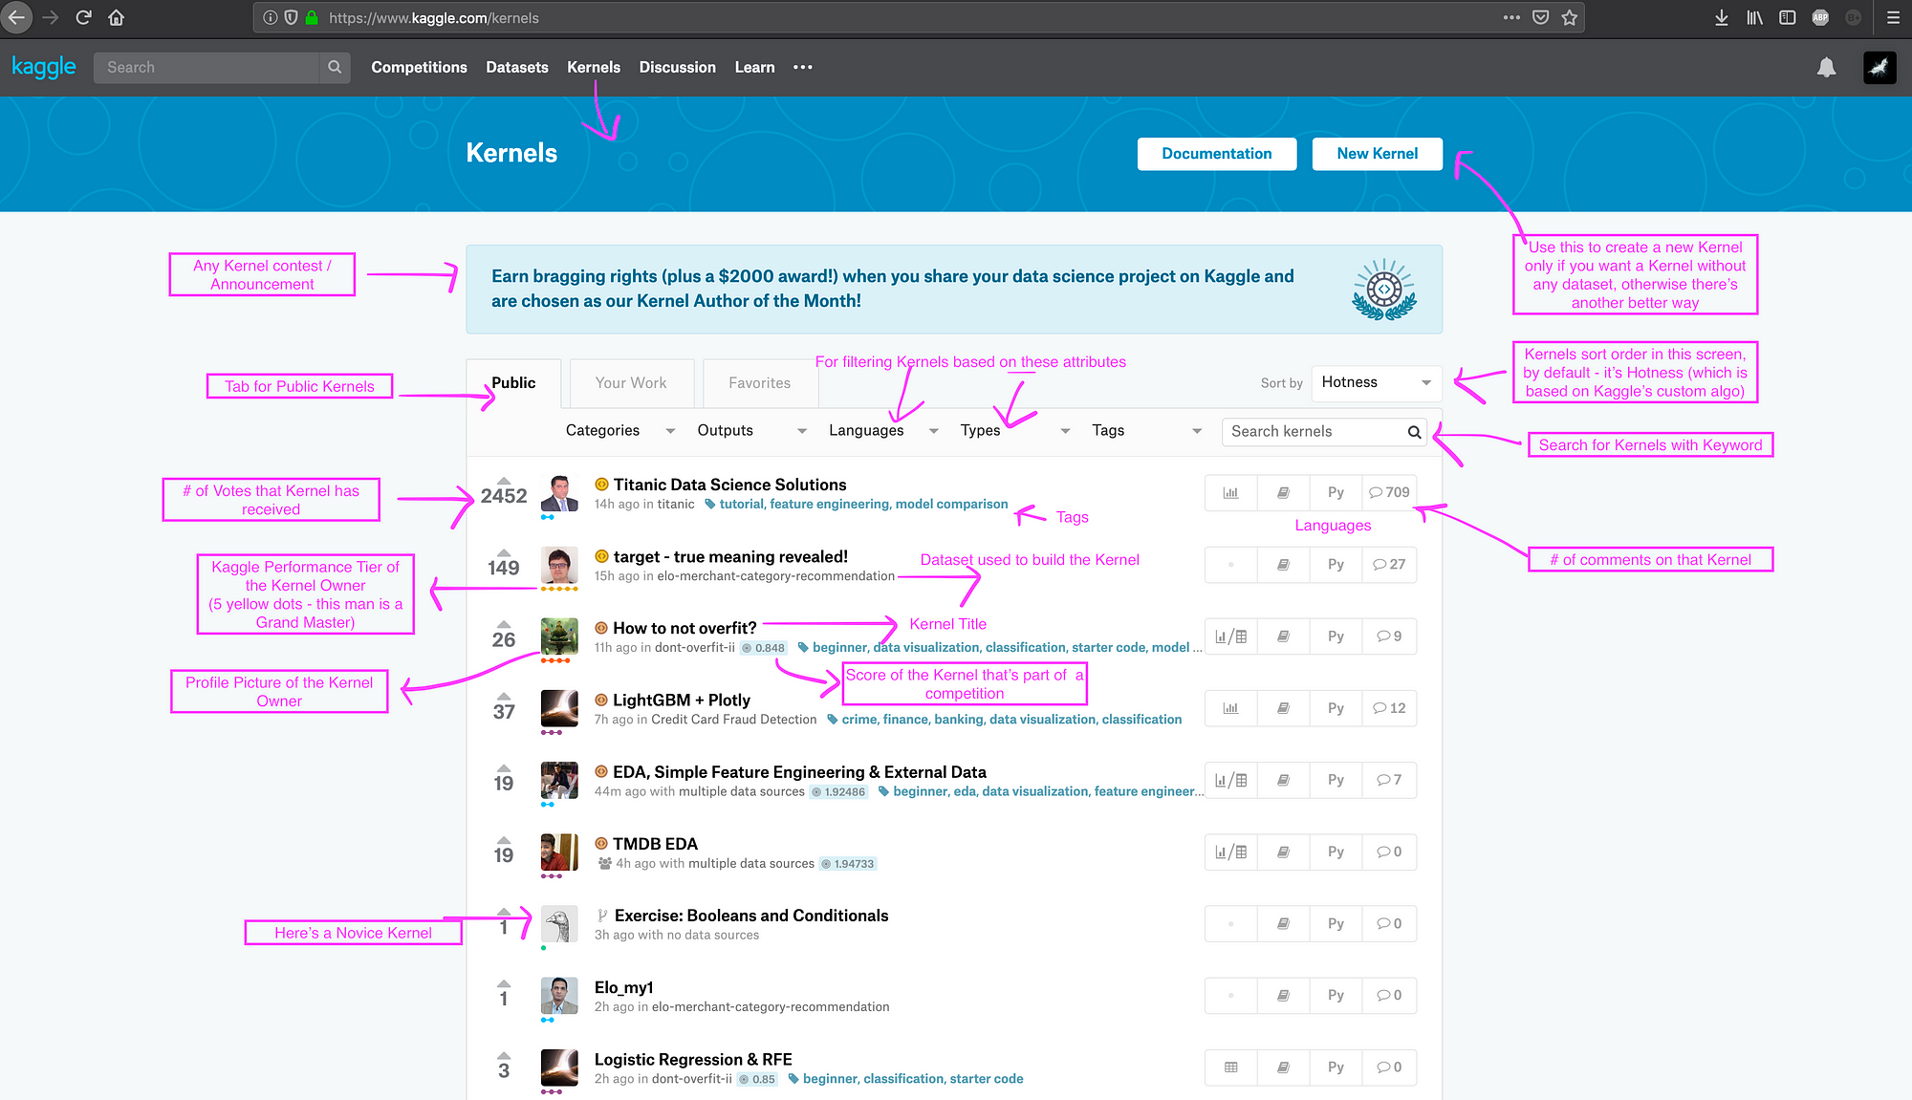Expand the Categories filter dropdown
The width and height of the screenshot is (1912, 1100).
click(x=618, y=431)
